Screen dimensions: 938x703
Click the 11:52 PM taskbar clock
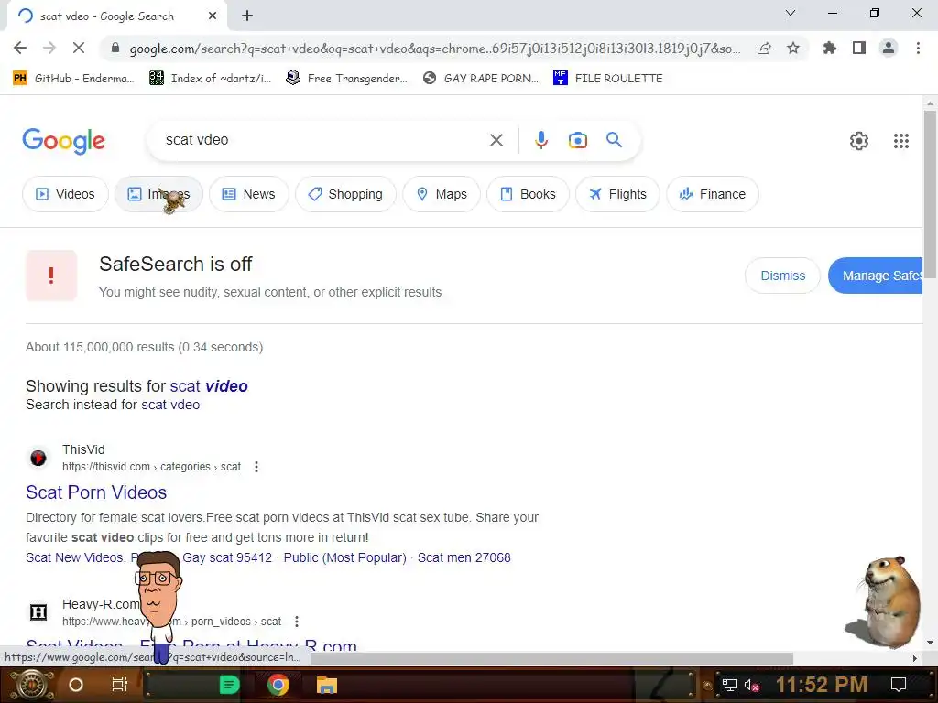pos(822,685)
